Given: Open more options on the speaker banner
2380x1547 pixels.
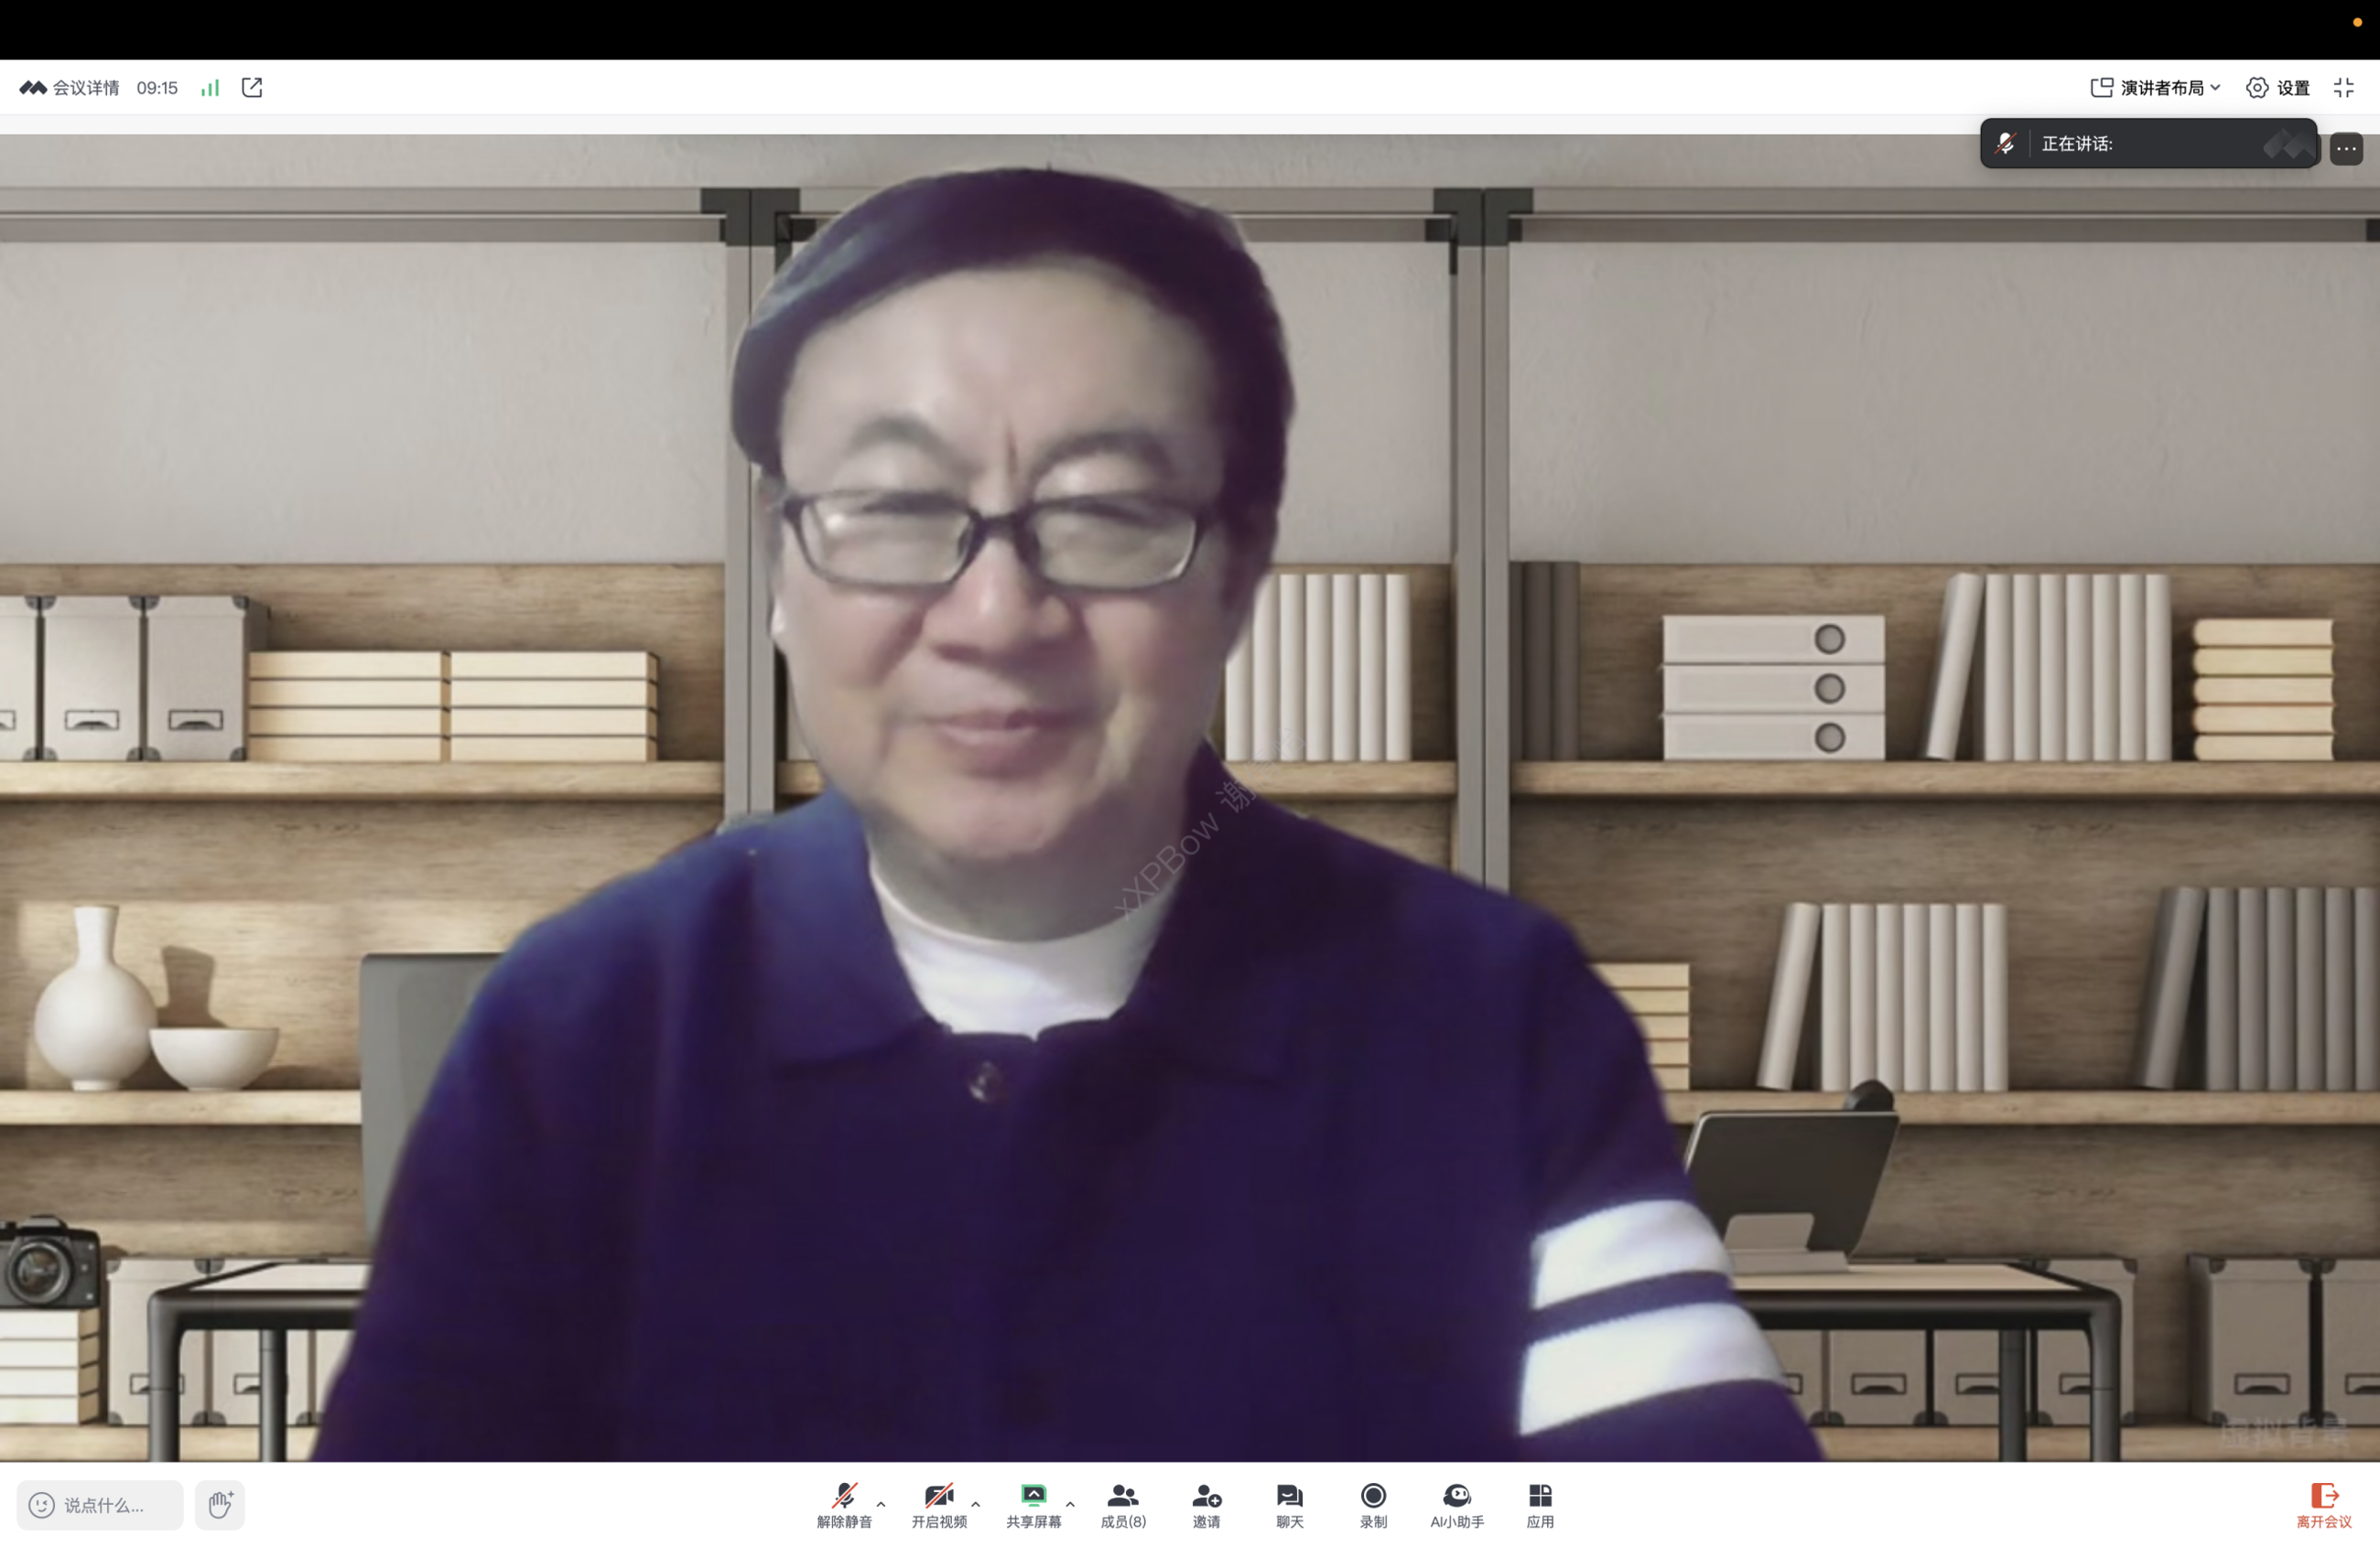Looking at the screenshot, I should coord(2346,147).
